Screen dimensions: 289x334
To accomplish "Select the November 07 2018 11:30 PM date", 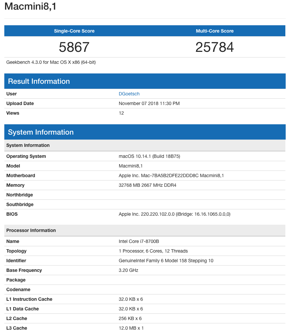I will tap(149, 103).
